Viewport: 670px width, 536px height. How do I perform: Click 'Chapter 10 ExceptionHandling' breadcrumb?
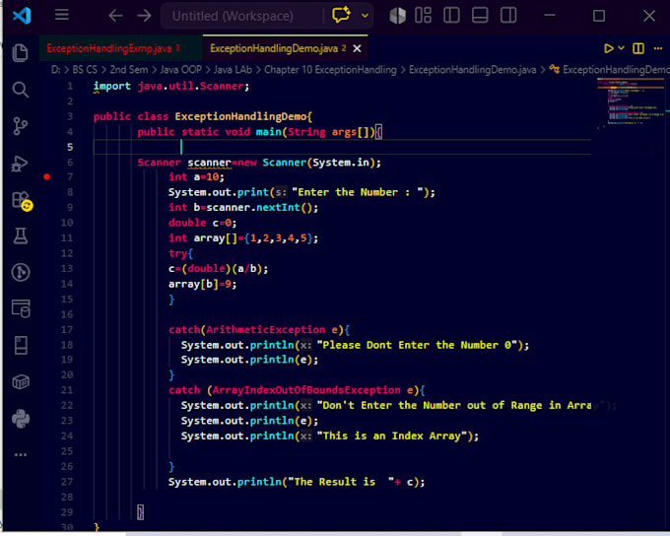(x=330, y=70)
